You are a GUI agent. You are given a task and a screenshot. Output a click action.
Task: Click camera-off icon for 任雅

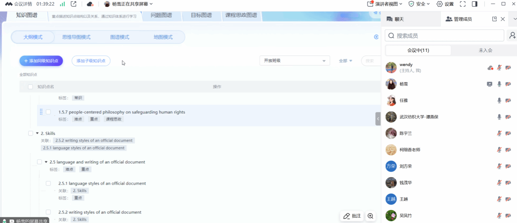[508, 100]
